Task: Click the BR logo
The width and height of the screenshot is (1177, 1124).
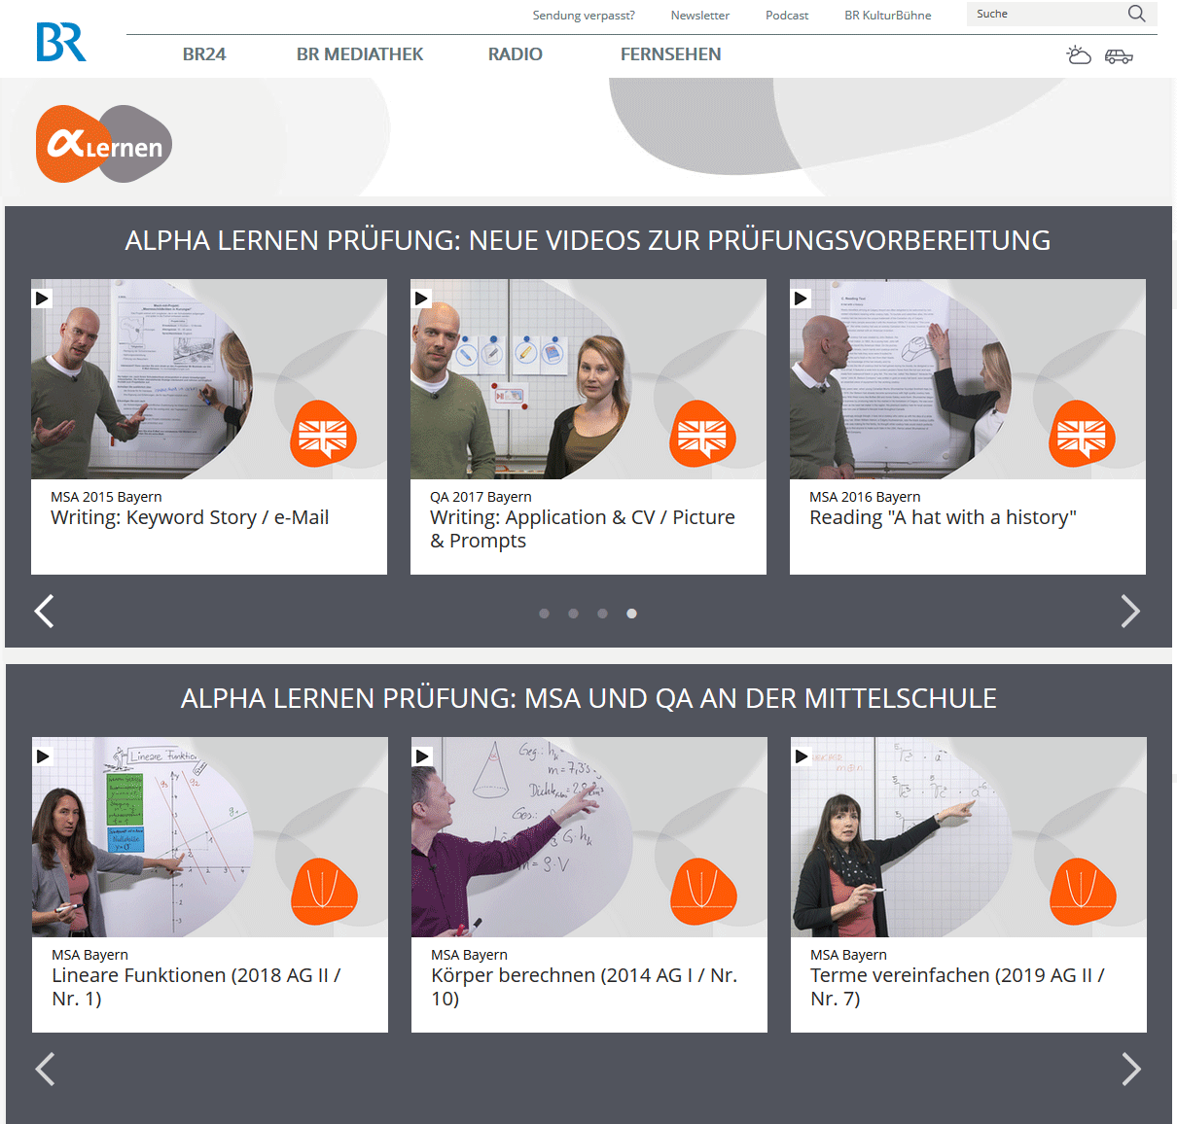Action: [x=60, y=42]
